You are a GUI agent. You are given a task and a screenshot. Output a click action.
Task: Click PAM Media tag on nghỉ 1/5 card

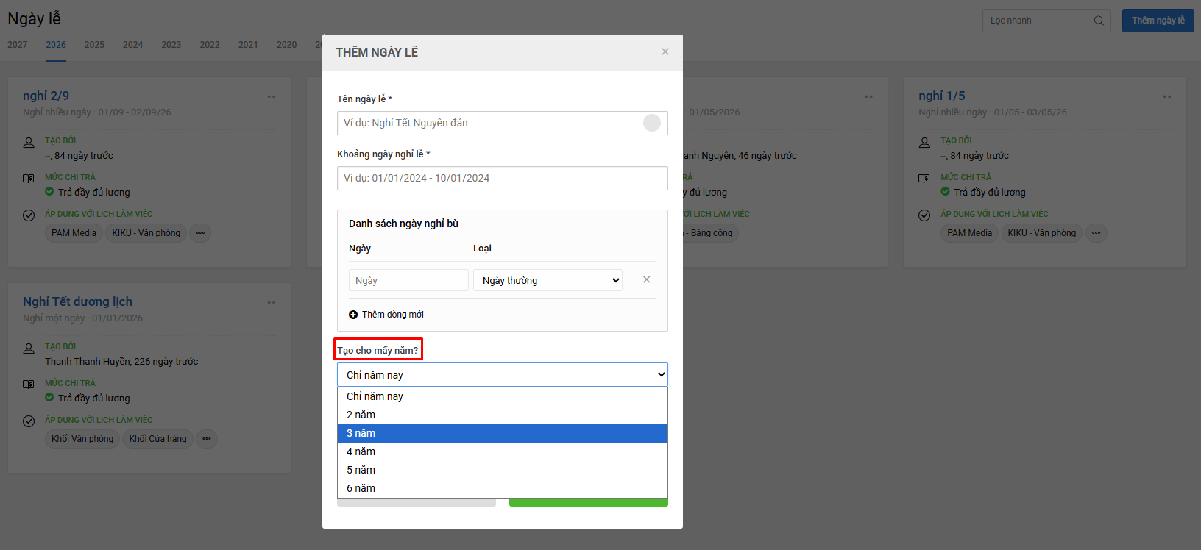969,233
